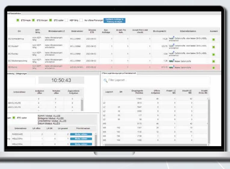
Task: Click the Anzahl LE WA column header
Action: click(187, 92)
